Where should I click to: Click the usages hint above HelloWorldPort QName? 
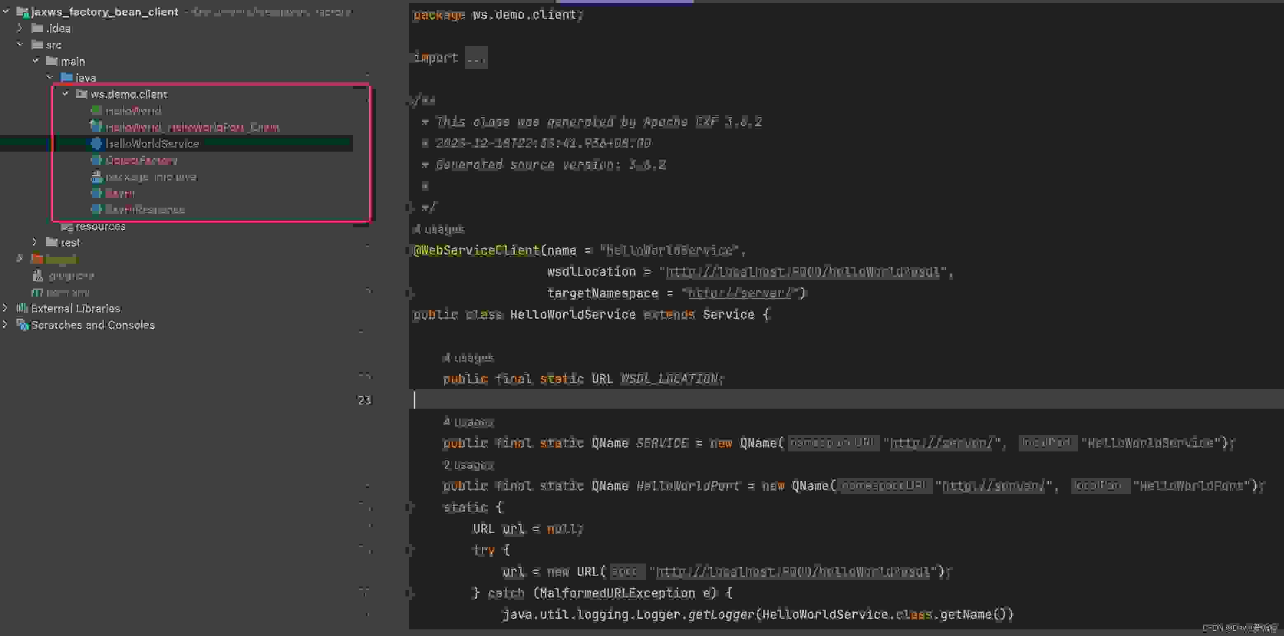(469, 465)
